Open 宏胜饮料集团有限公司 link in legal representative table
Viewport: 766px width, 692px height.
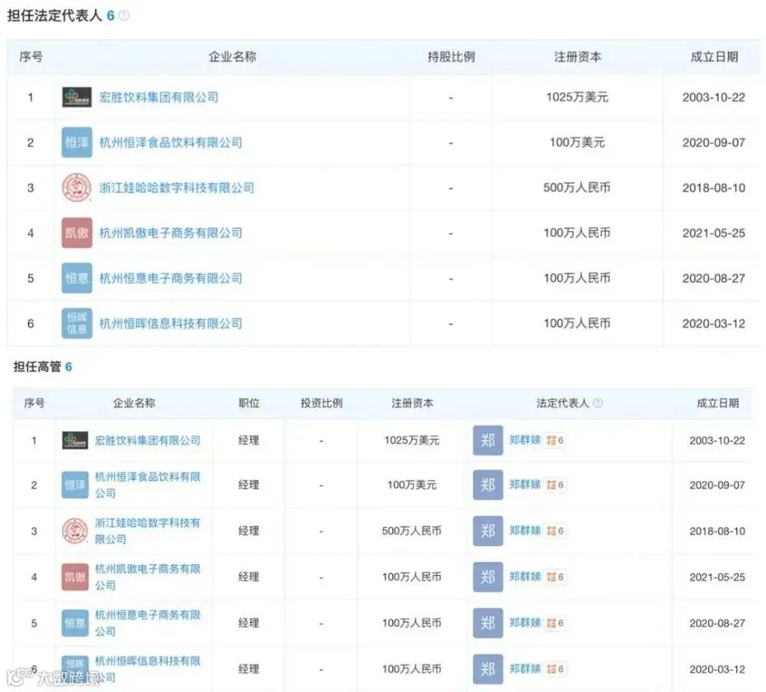pos(159,97)
